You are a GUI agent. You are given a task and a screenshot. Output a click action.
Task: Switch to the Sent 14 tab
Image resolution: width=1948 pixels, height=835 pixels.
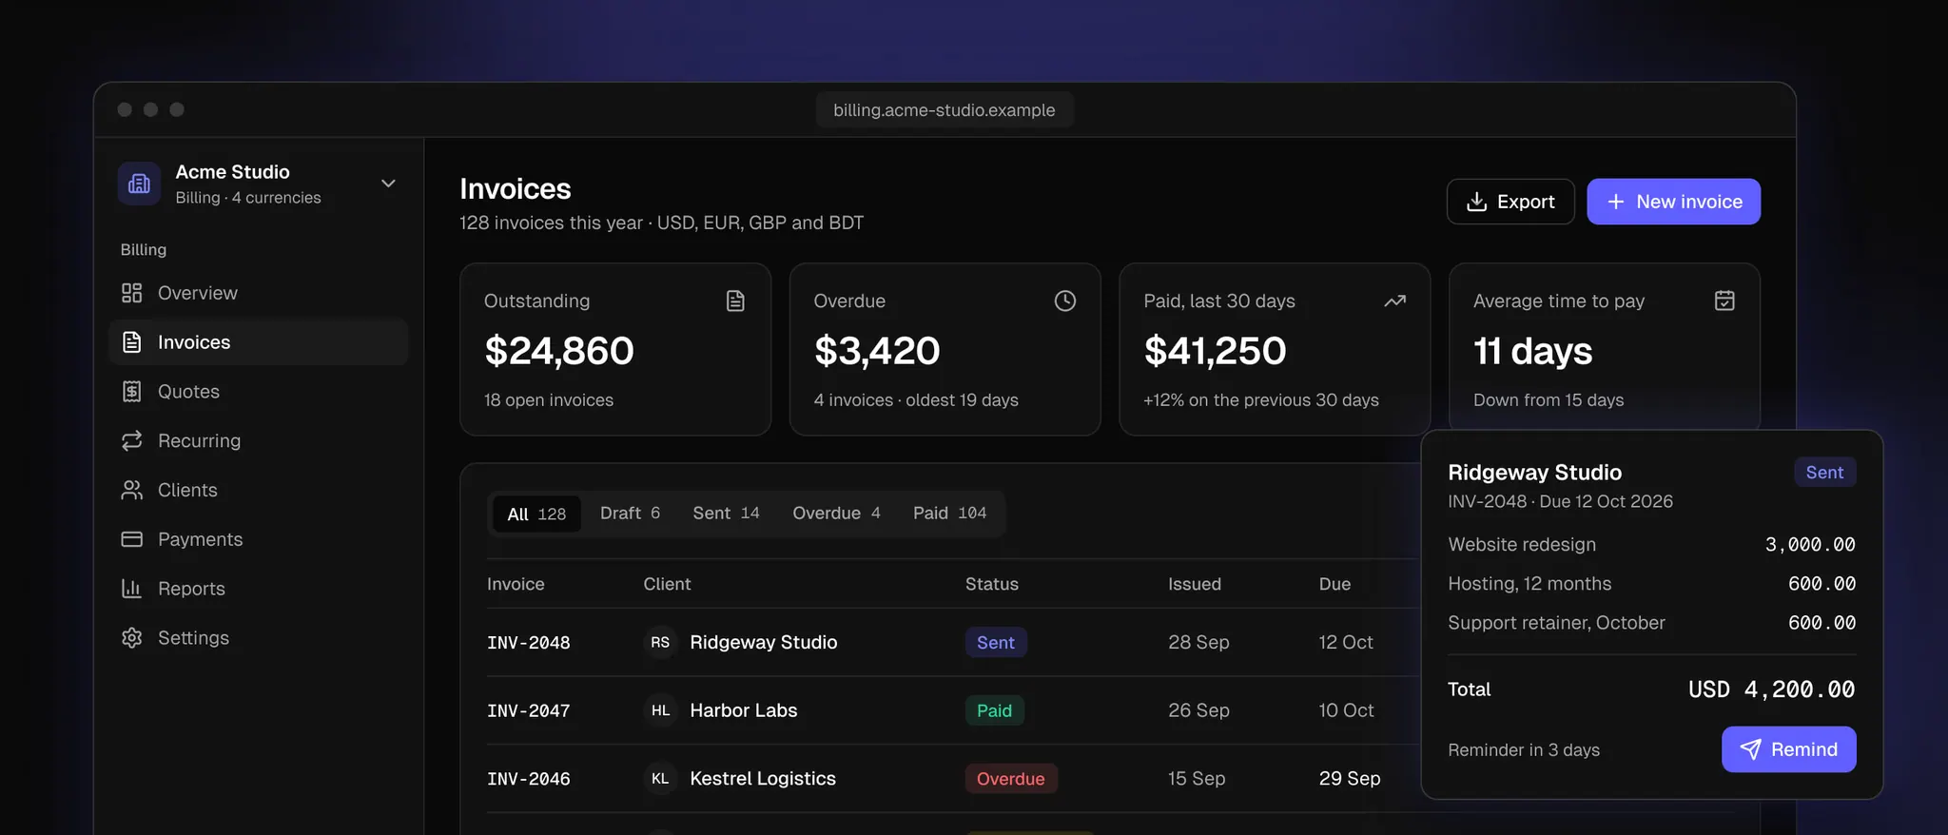point(726,514)
